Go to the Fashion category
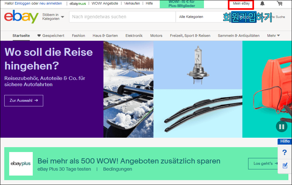Viewport: 292px width, 185px height. [x=78, y=36]
